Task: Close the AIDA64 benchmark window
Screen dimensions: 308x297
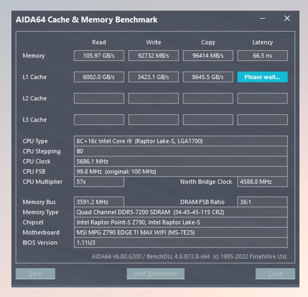Action: point(287,18)
